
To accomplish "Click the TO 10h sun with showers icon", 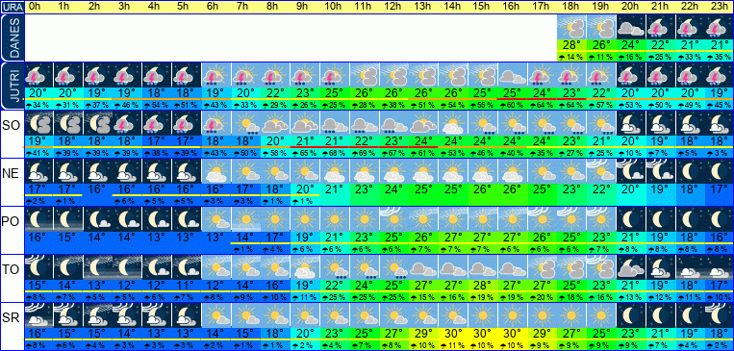I will coord(334,266).
